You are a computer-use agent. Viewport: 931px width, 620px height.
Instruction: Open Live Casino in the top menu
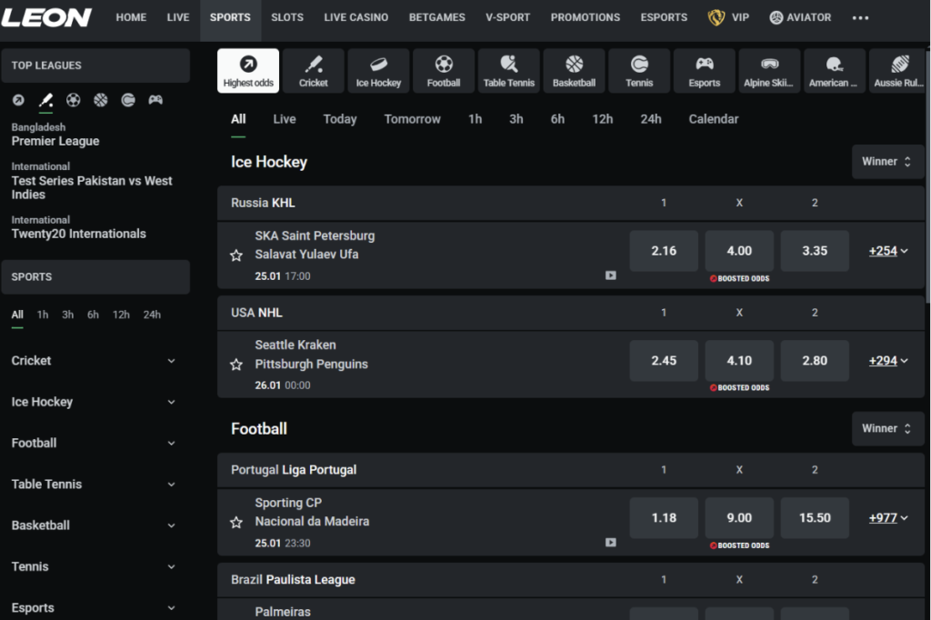coord(356,17)
